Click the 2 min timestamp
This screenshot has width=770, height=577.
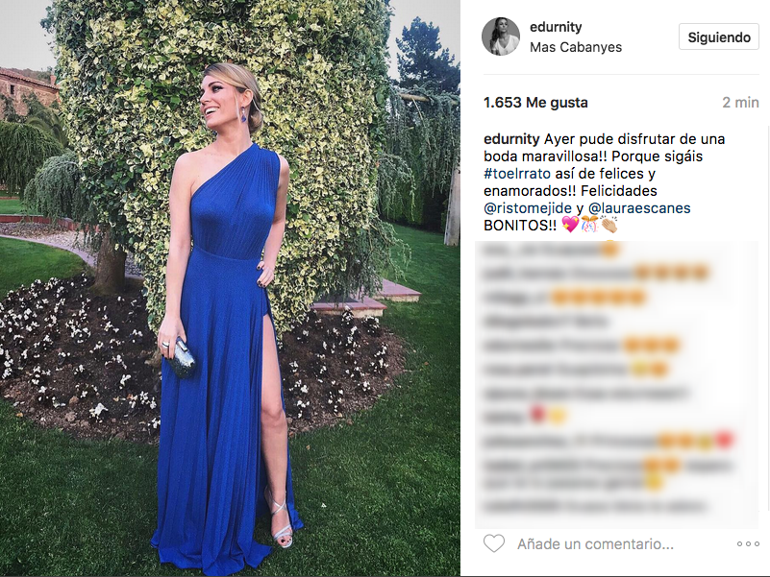[740, 103]
